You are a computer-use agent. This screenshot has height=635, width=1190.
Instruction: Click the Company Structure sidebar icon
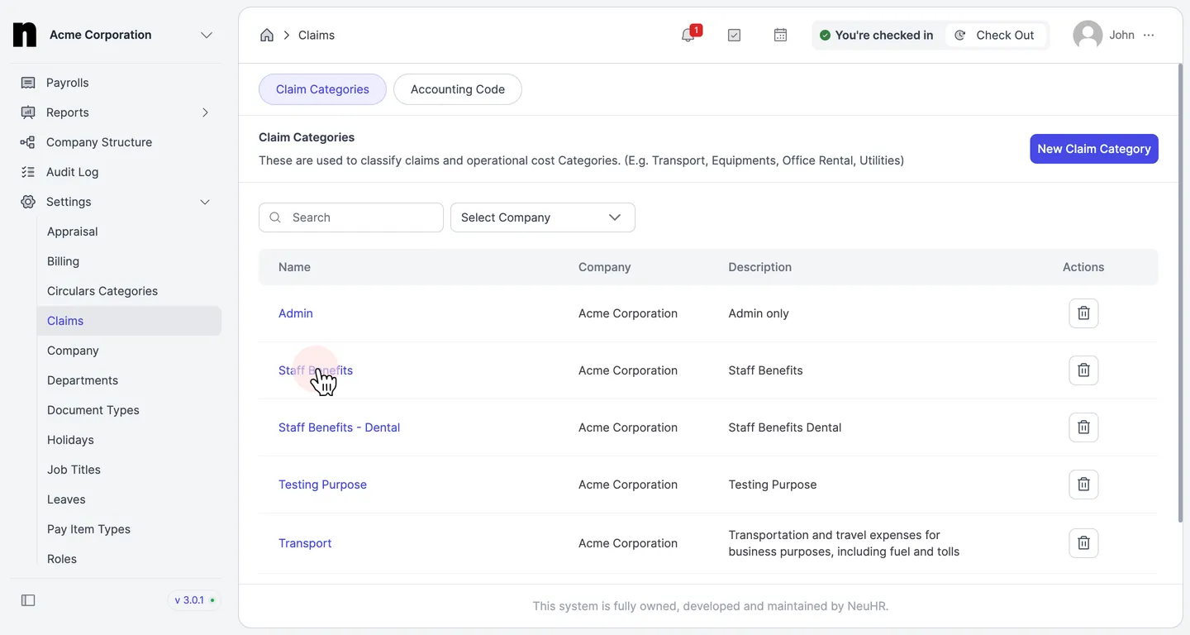28,142
